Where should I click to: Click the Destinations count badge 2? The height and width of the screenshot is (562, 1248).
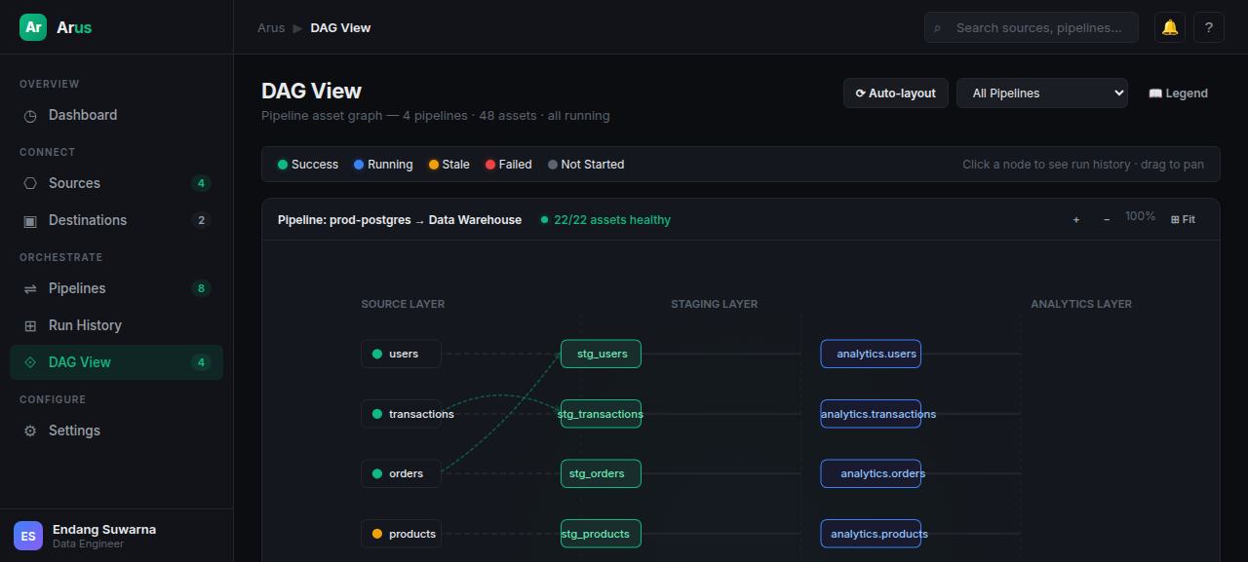pyautogui.click(x=201, y=220)
